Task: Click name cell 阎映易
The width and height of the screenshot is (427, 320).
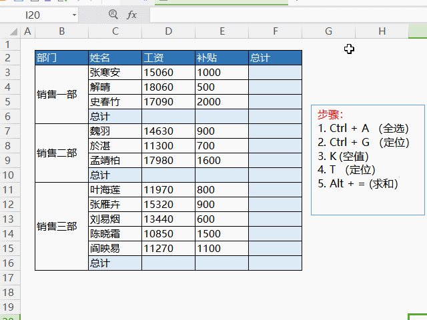Action: pyautogui.click(x=115, y=249)
